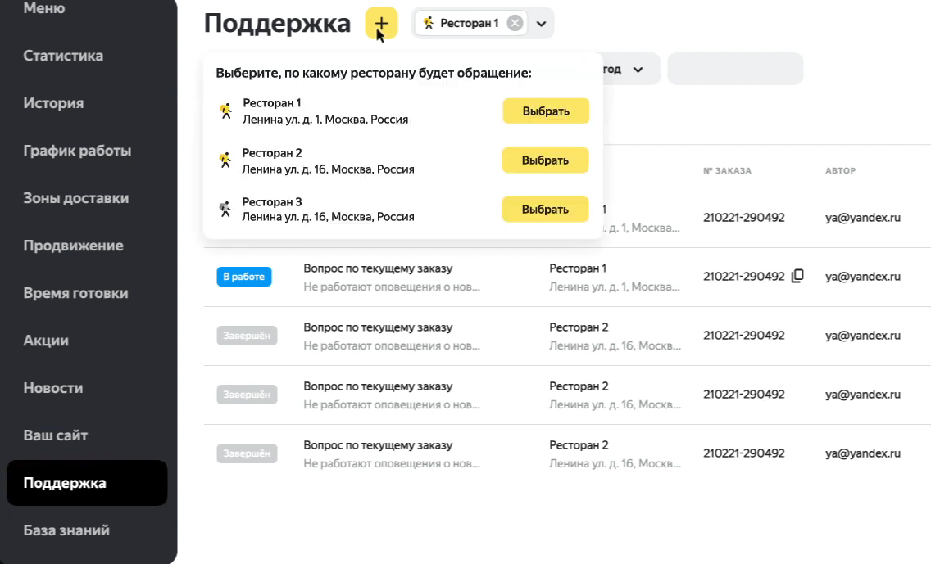Click the Ресторан 2 courier icon in popup

coord(225,160)
